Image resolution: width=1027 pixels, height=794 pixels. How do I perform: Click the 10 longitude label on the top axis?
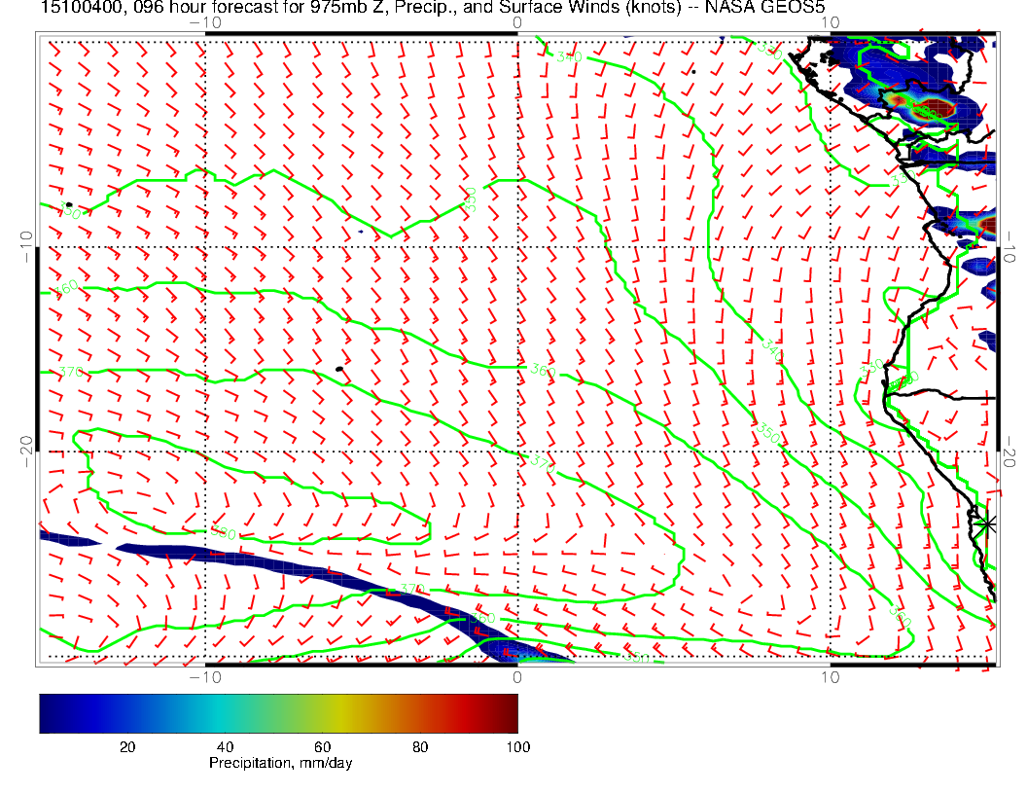(x=830, y=21)
